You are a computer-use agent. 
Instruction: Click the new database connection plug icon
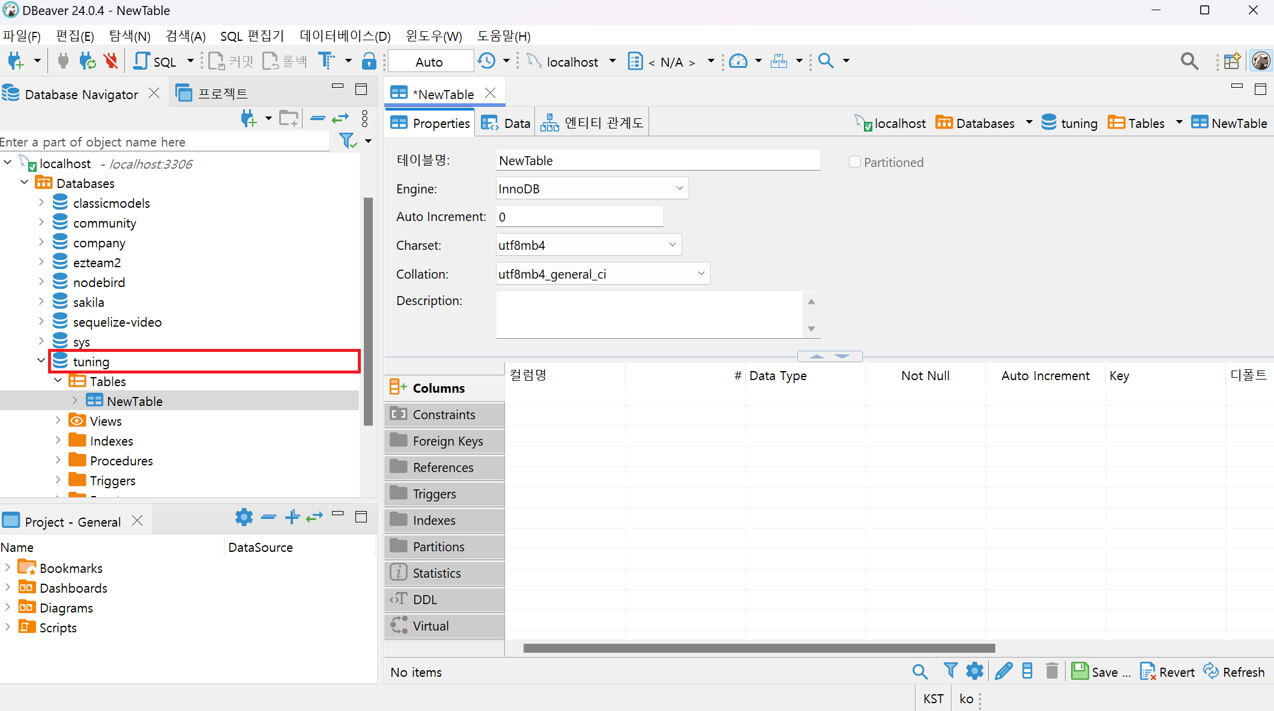(x=16, y=61)
